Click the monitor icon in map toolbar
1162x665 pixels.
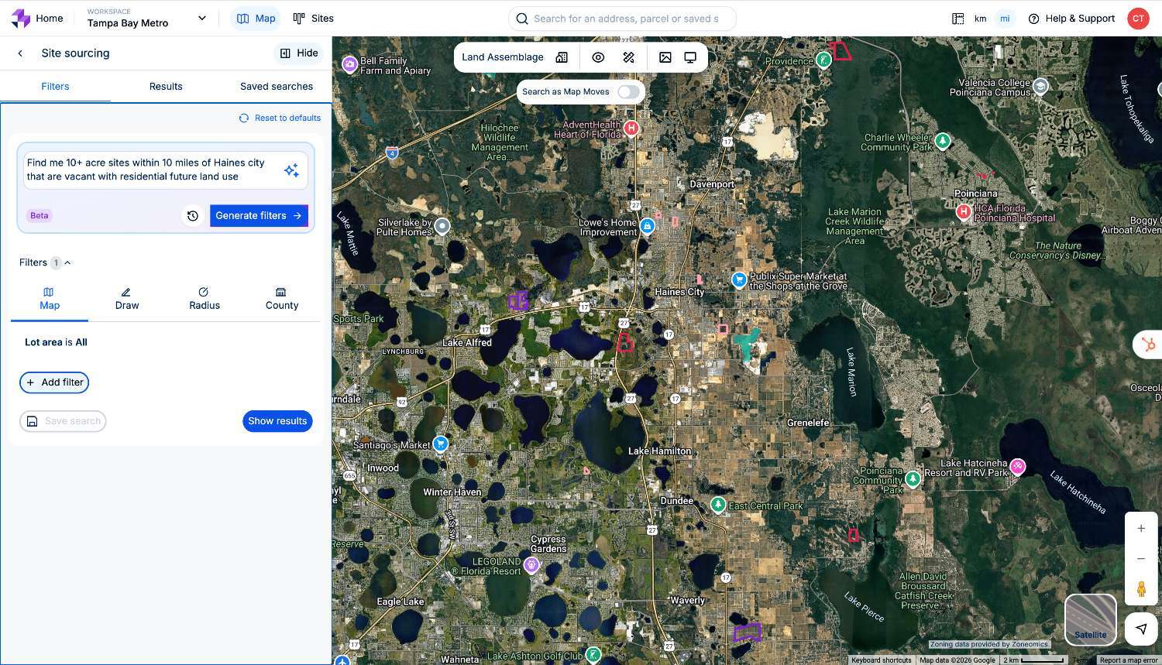click(690, 57)
